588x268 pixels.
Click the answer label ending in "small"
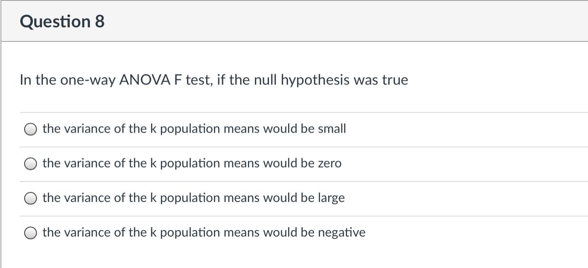coord(194,129)
